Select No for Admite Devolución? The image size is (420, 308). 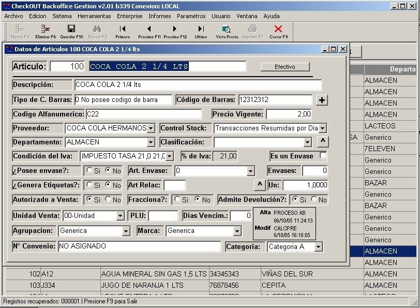click(313, 199)
